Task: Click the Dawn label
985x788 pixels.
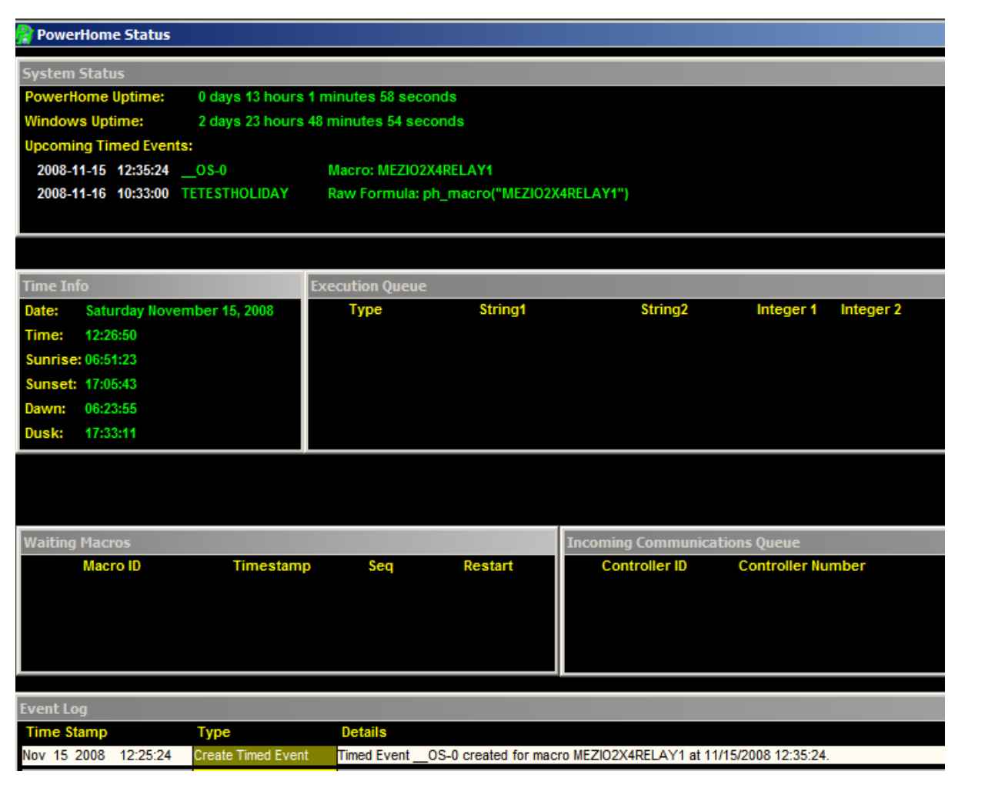Action: click(x=45, y=409)
